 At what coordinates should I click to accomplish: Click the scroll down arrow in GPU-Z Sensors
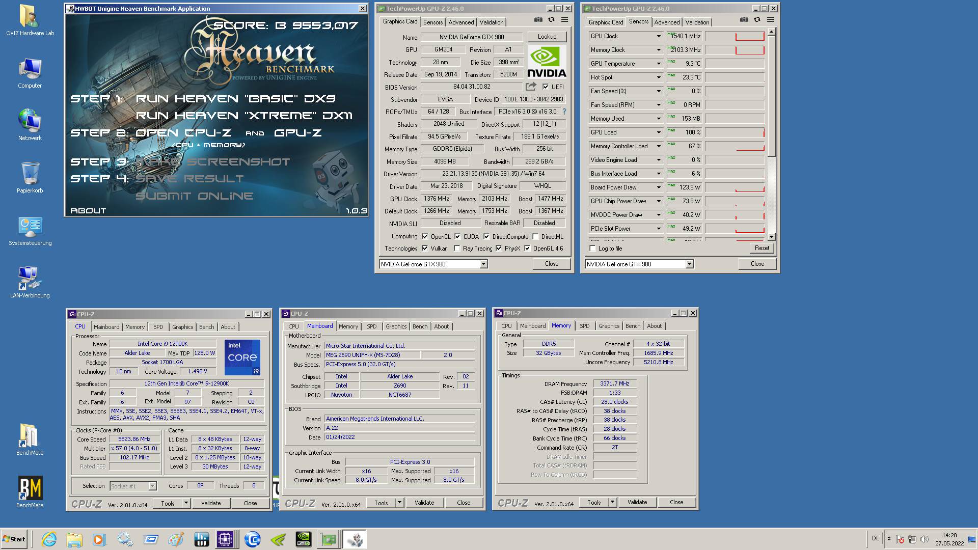click(x=771, y=236)
